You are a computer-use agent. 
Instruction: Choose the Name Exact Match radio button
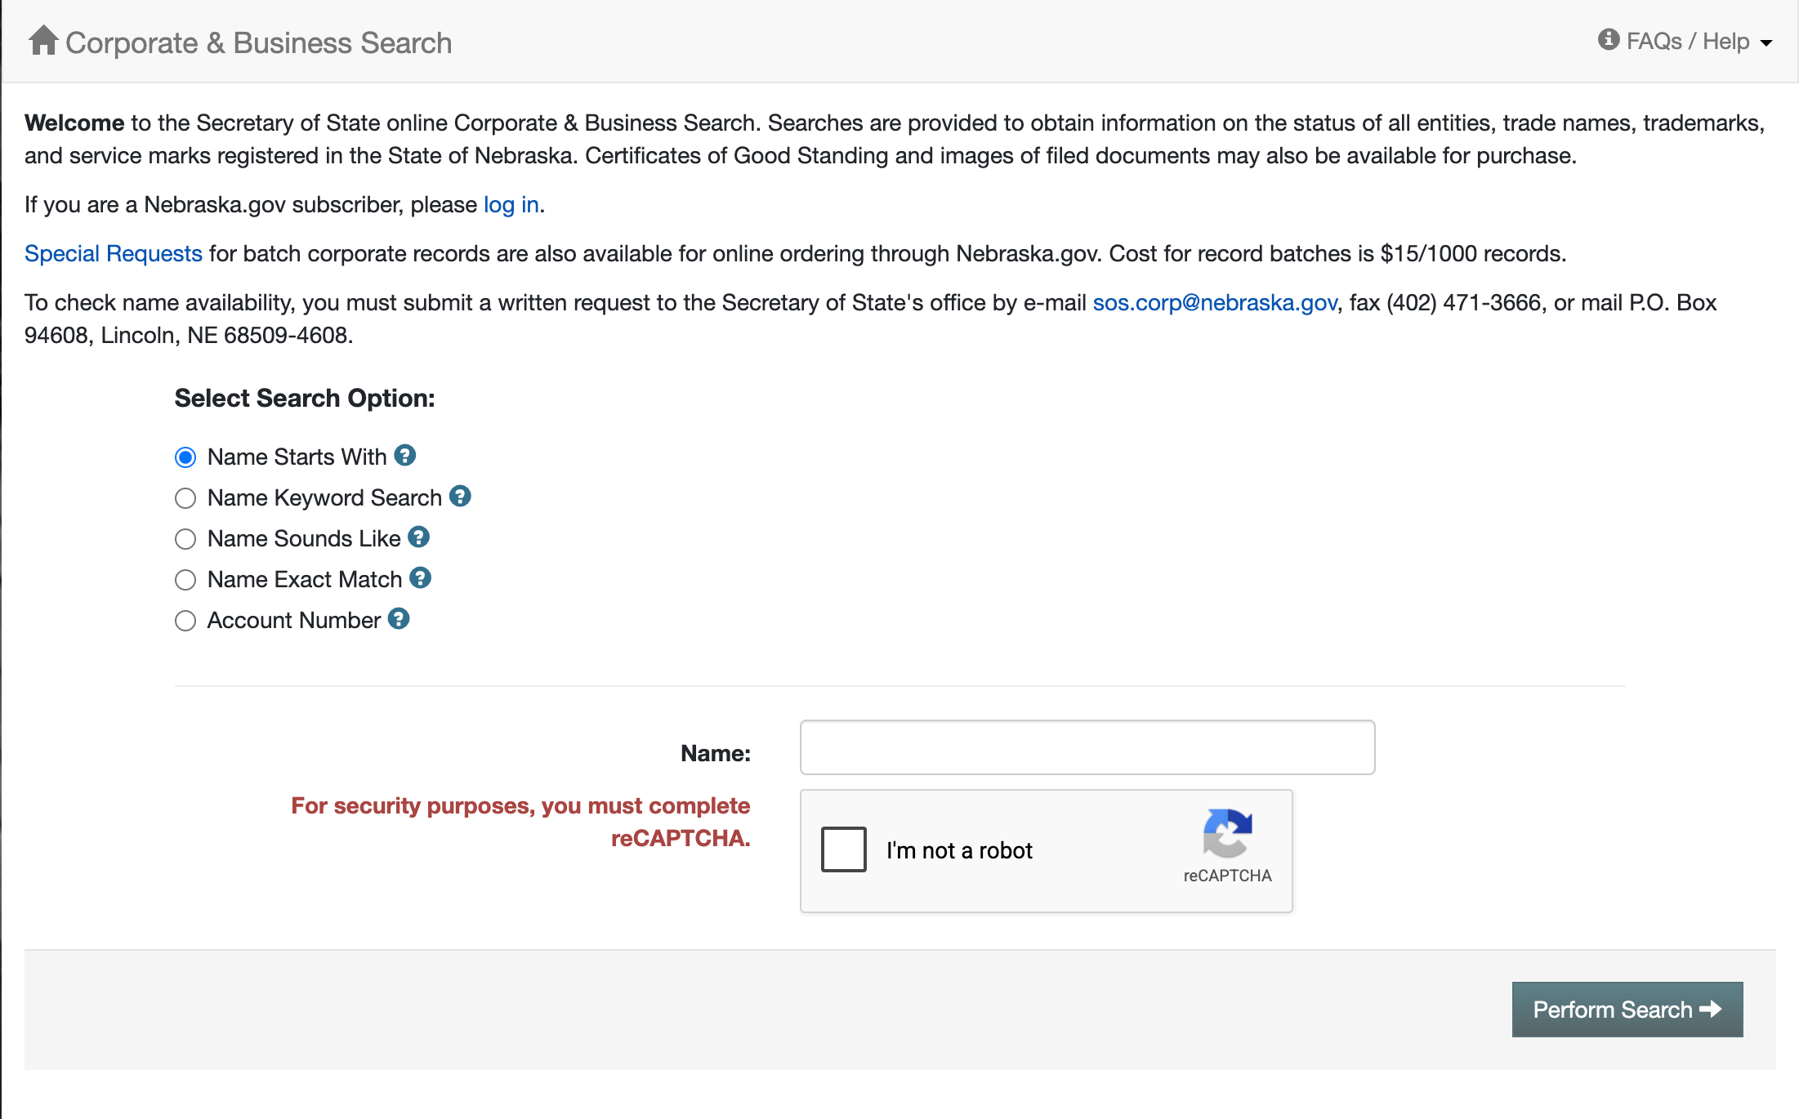tap(185, 580)
